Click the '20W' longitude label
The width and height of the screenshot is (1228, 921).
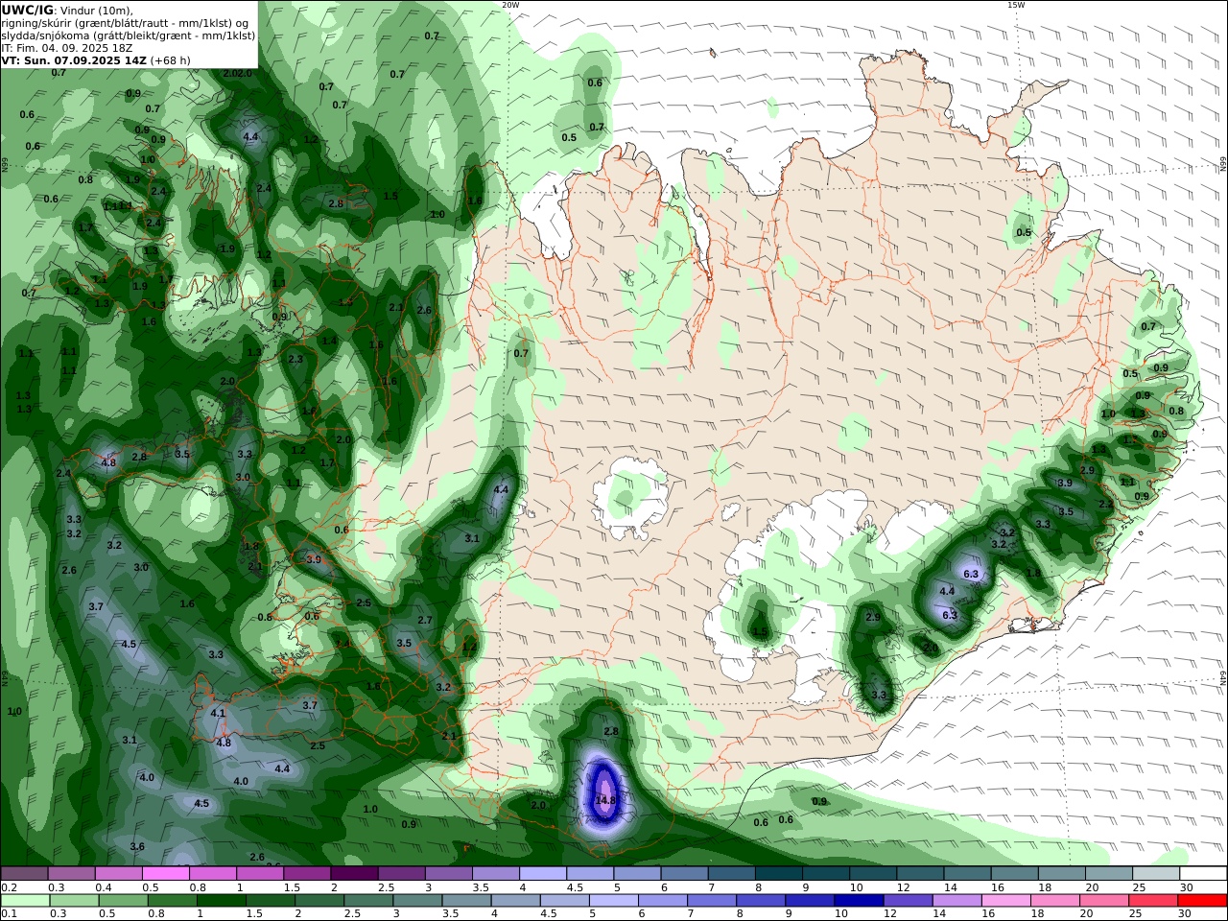click(510, 5)
